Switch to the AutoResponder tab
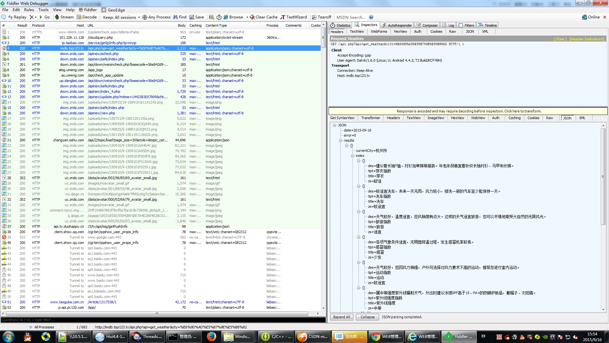Screen dimensions: 609x343 pos(397,25)
